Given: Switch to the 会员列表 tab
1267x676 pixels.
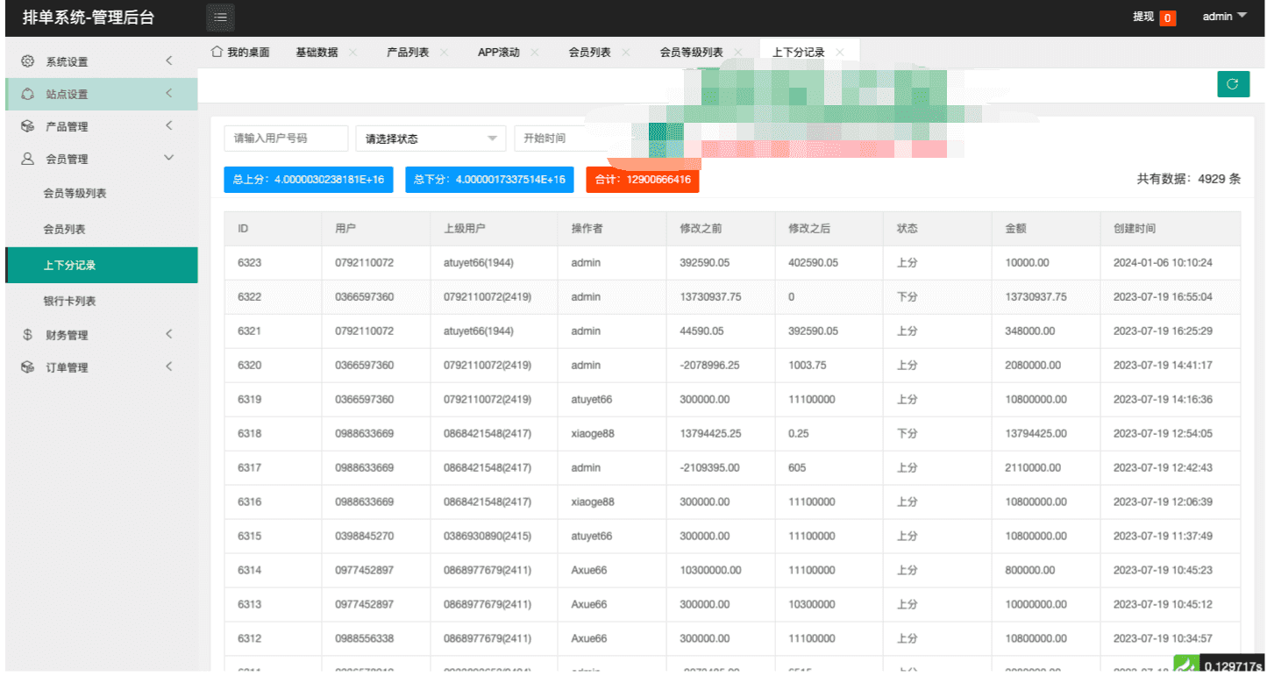Looking at the screenshot, I should 589,53.
